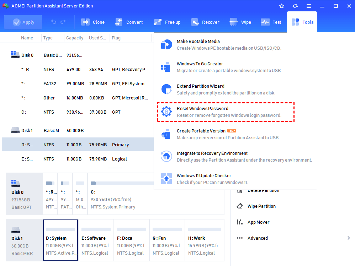Click the Reset Windows Password gear-lock icon
355x266 pixels.
click(166, 112)
